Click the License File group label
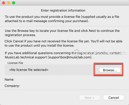This screenshot has width=129, height=105. tap(15, 63)
